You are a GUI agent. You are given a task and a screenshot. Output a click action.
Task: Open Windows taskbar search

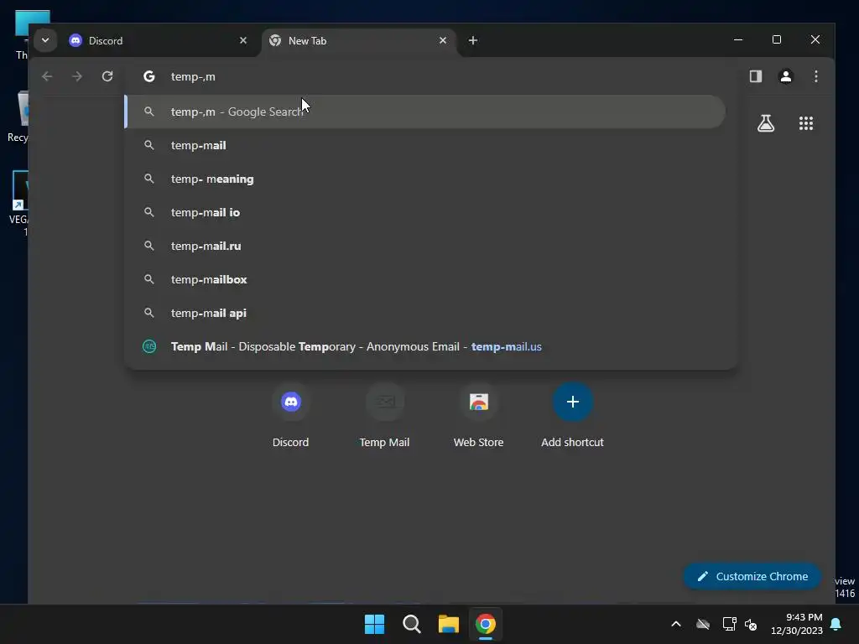point(411,624)
